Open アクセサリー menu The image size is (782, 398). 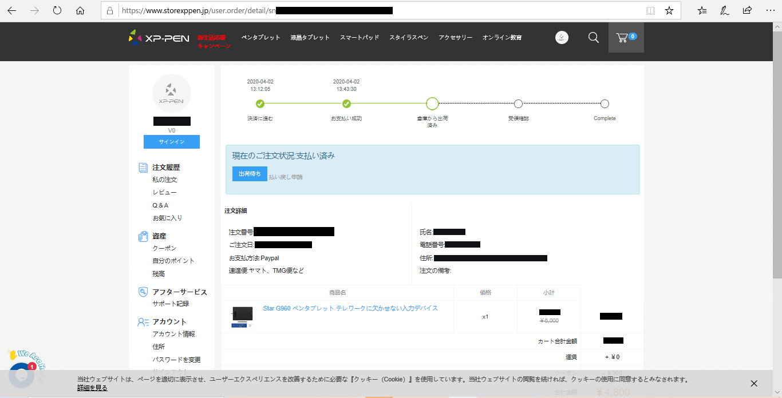click(x=456, y=37)
